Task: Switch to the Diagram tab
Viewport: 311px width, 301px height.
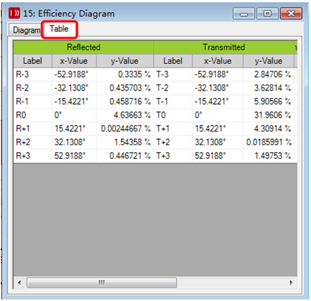Action: 25,30
